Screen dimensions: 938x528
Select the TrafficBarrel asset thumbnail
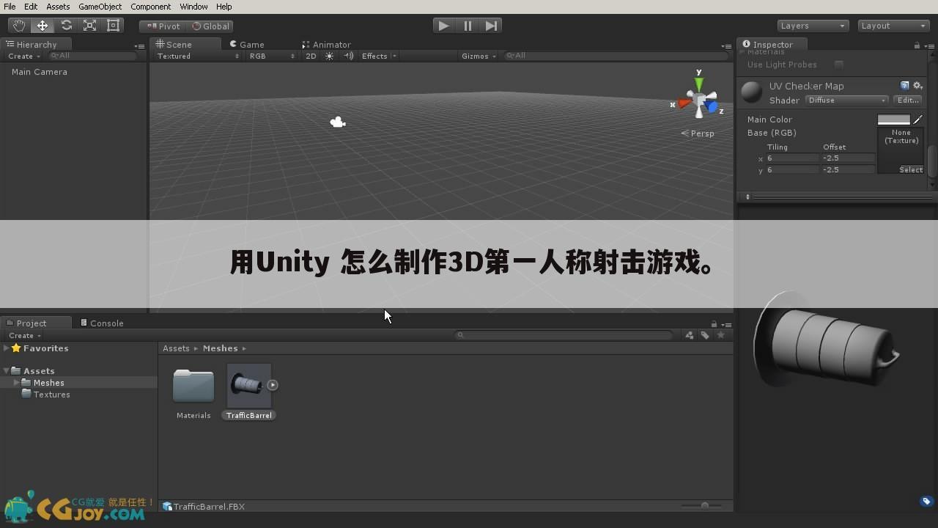click(x=248, y=384)
